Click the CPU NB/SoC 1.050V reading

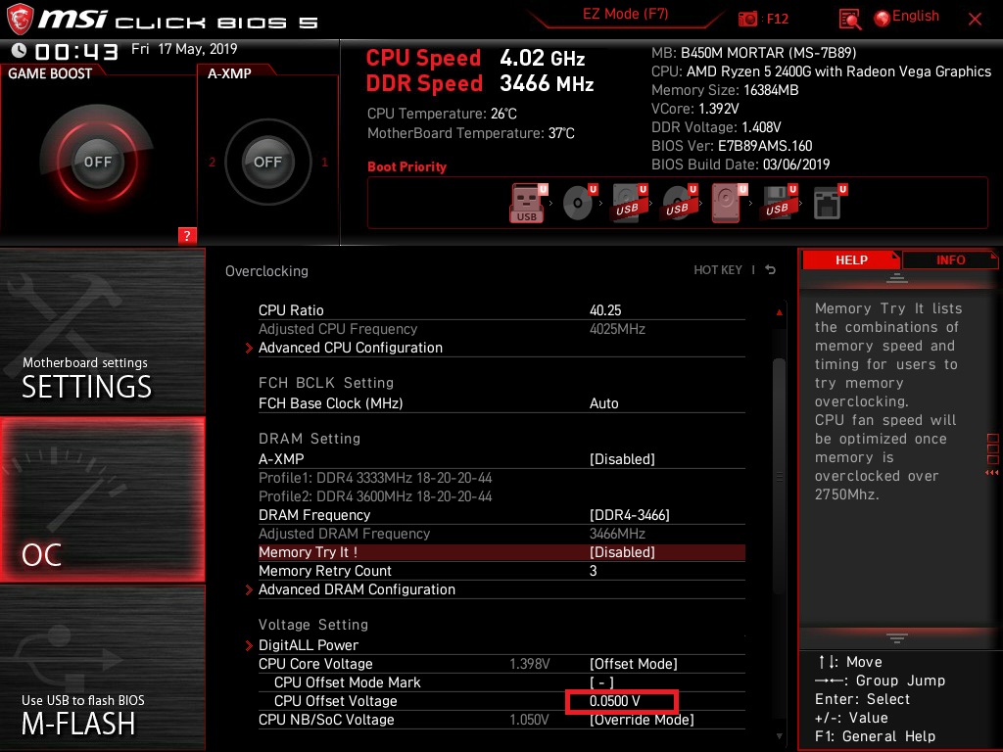(530, 720)
